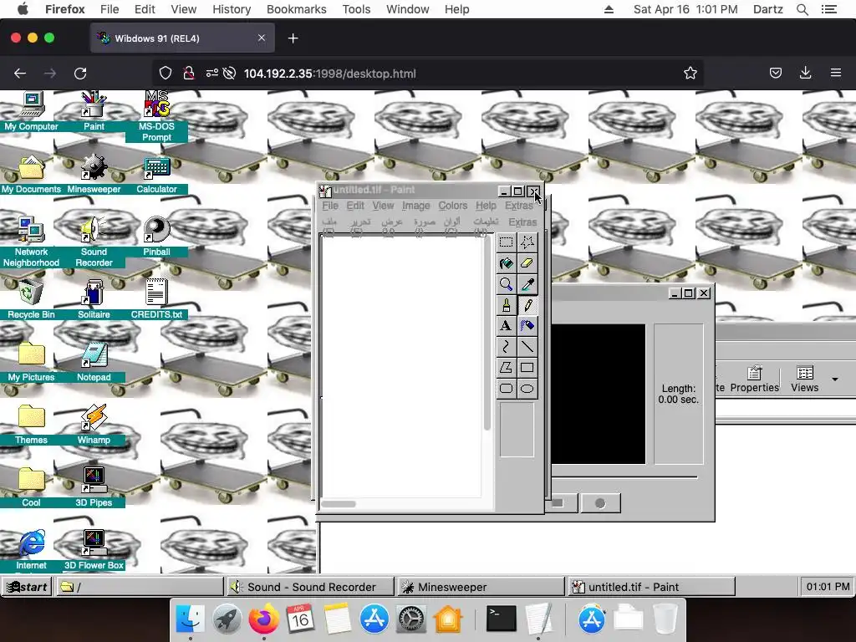Bookmark page with the star icon
The image size is (856, 642).
tap(690, 74)
